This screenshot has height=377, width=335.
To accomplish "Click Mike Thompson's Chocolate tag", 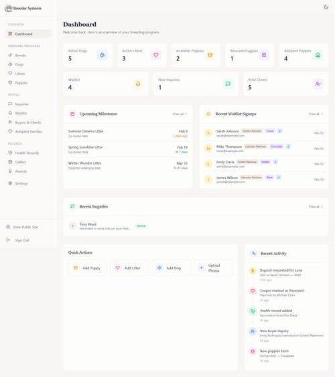I will [x=277, y=147].
